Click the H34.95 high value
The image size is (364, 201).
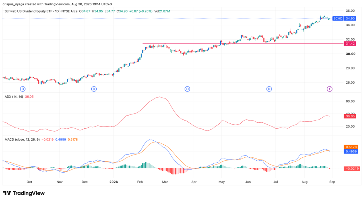(97, 11)
